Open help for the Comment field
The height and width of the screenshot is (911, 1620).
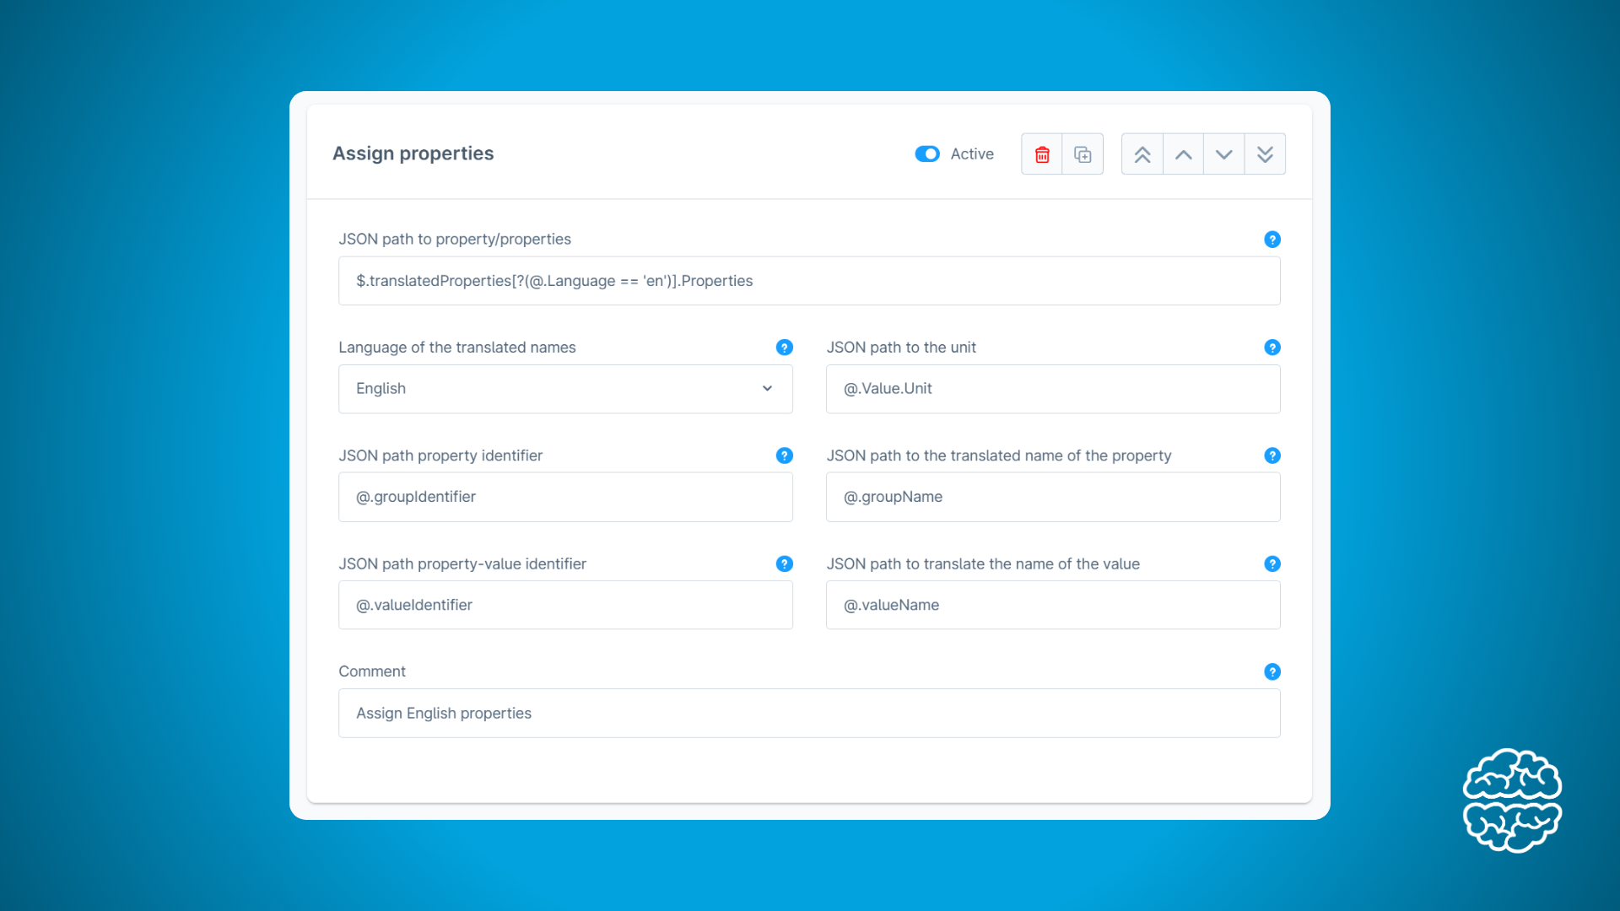1272,671
